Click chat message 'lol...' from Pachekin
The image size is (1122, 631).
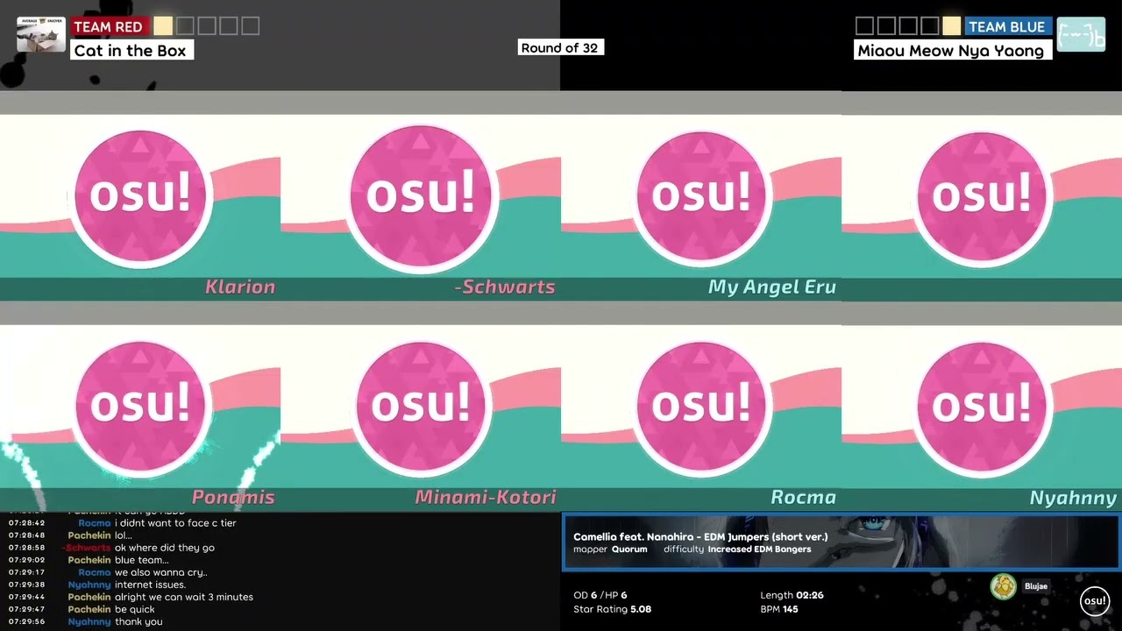124,535
